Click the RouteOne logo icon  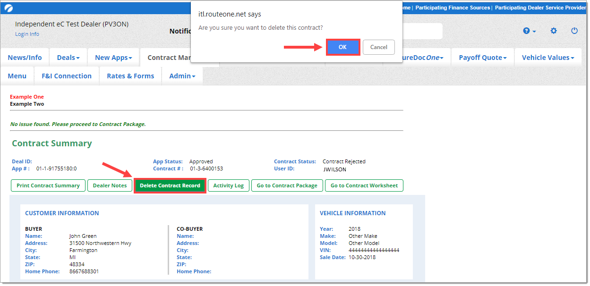(x=9, y=8)
